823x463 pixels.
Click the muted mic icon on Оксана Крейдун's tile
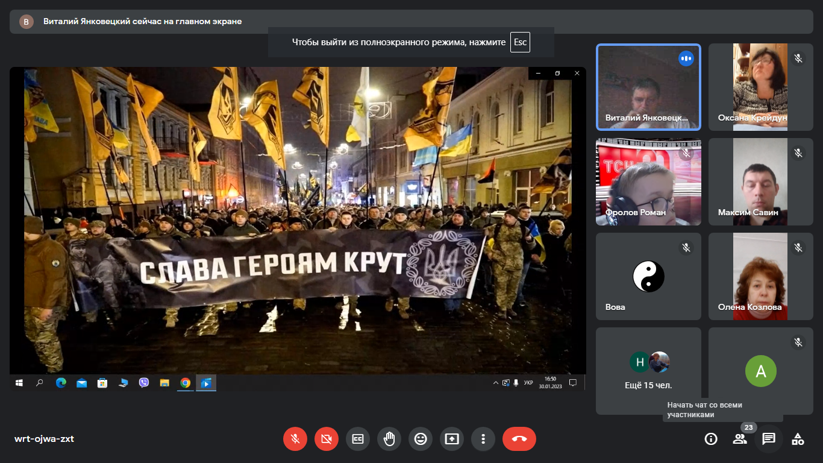coord(798,58)
